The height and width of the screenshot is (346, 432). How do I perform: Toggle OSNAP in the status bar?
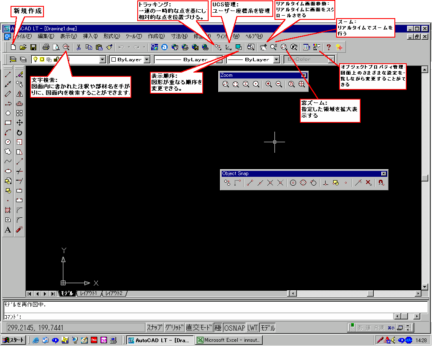click(234, 327)
